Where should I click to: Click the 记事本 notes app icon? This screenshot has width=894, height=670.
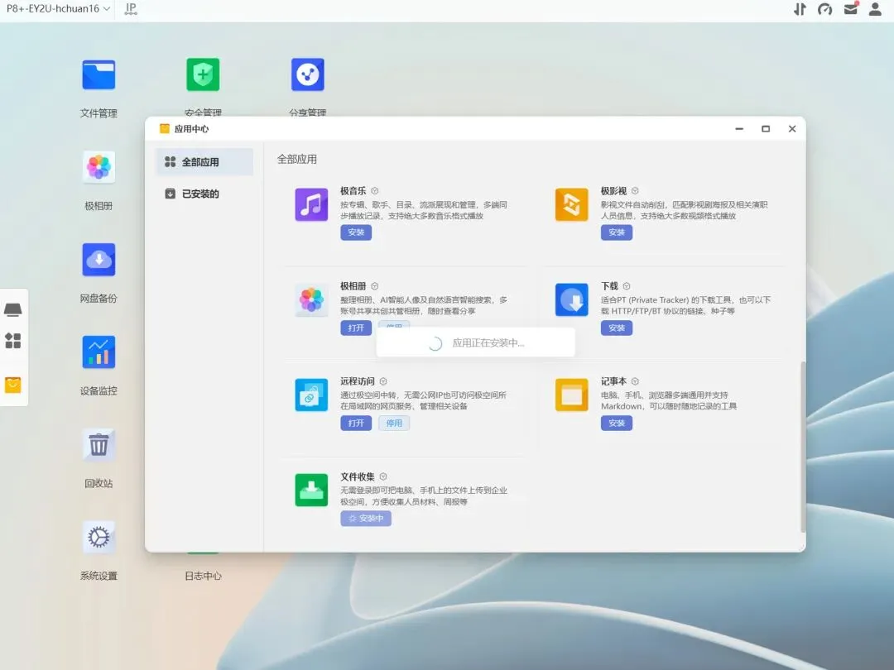pyautogui.click(x=571, y=395)
